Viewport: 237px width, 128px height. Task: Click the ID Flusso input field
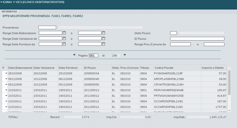pos(197,39)
